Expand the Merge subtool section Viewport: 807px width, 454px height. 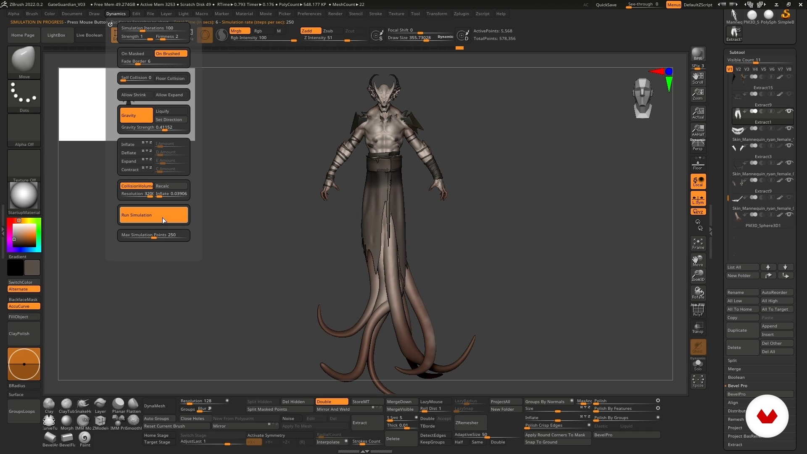click(x=735, y=369)
